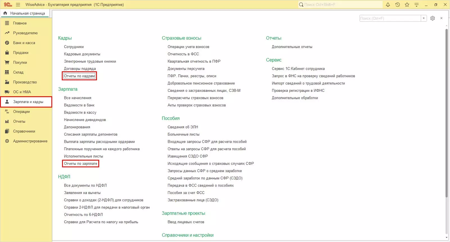Click the Главное section icon
The width and height of the screenshot is (450, 242).
[7, 23]
